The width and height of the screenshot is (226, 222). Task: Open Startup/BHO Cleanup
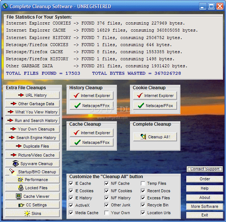click(x=32, y=172)
